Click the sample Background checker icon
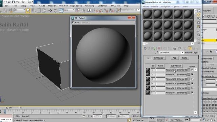This screenshot has height=122, width=217. tap(199, 19)
